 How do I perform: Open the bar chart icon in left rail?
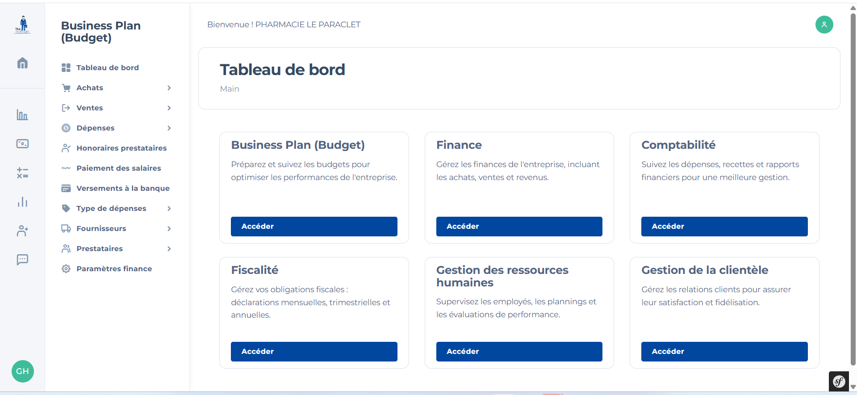[22, 115]
